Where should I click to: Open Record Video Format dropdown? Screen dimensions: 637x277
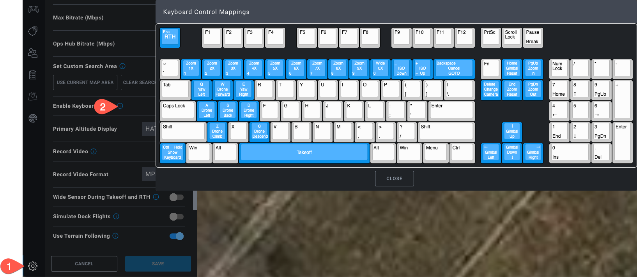[x=149, y=174]
